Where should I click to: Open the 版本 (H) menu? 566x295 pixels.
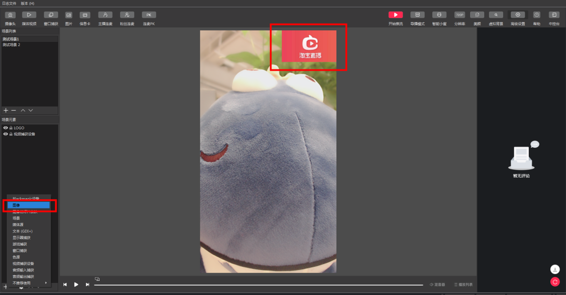pyautogui.click(x=27, y=3)
